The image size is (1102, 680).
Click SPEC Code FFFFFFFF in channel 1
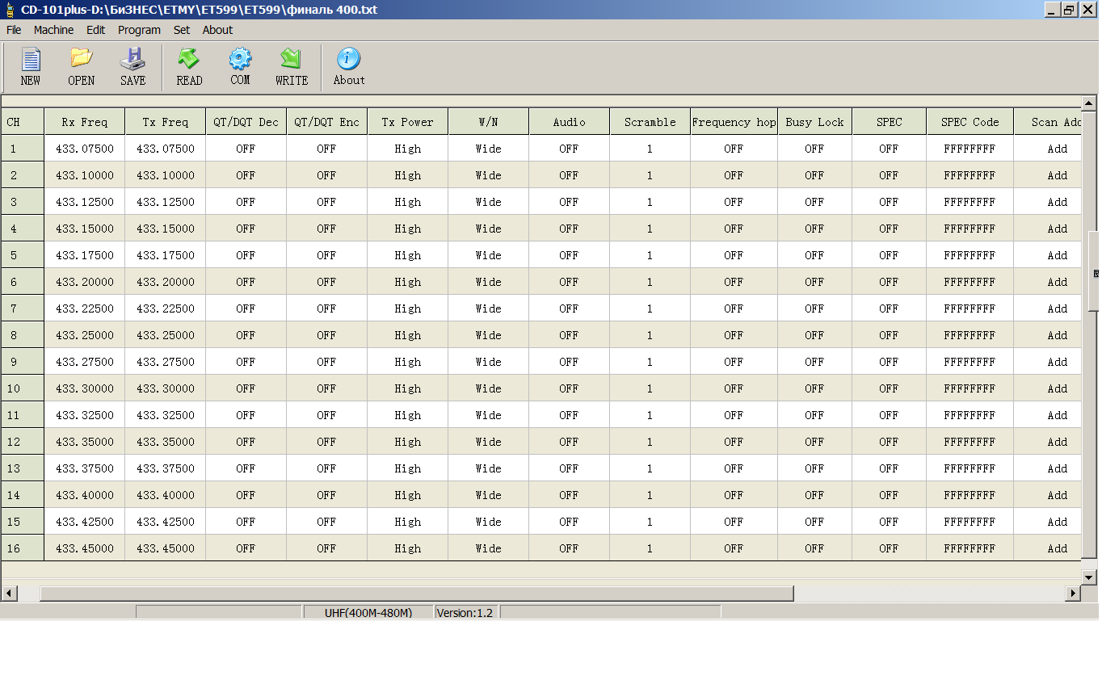tap(970, 149)
